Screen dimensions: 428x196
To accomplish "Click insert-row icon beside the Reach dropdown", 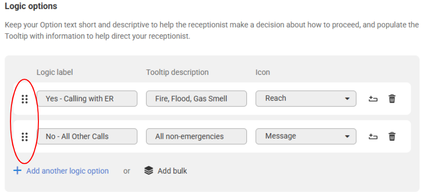I will coord(373,99).
